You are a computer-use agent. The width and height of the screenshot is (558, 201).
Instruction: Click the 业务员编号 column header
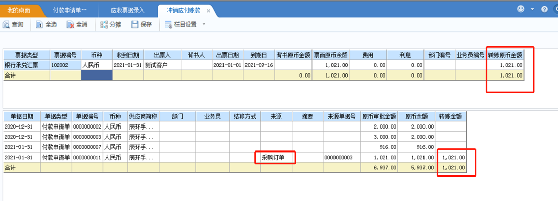pyautogui.click(x=471, y=55)
